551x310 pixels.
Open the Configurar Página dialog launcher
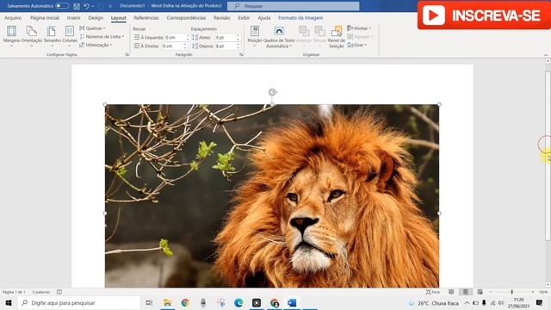click(x=127, y=55)
